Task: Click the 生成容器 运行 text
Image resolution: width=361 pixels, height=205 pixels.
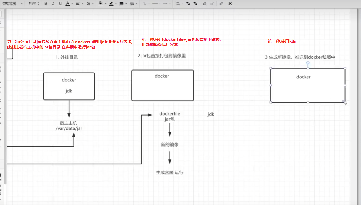Action: click(170, 173)
